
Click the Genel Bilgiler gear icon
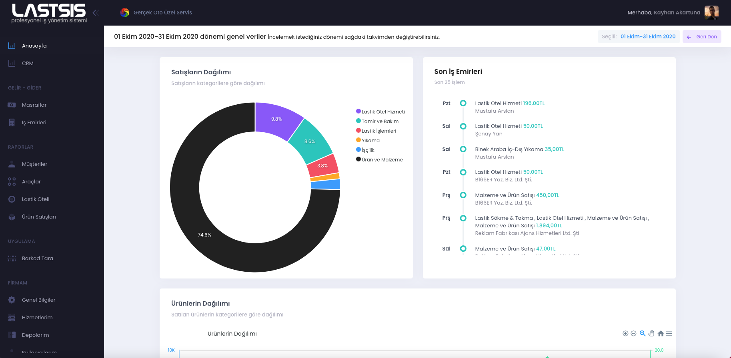point(12,300)
